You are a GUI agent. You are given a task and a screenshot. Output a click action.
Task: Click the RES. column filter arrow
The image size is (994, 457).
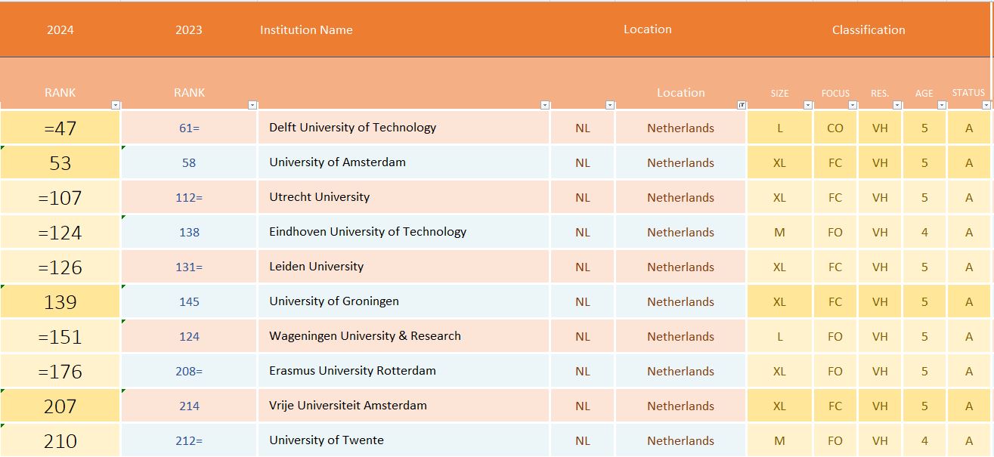point(897,105)
